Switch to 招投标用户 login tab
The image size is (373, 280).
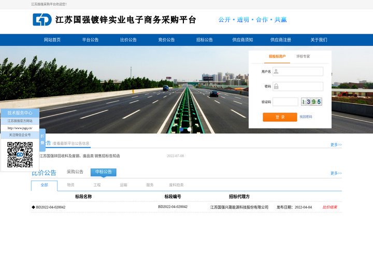277,57
